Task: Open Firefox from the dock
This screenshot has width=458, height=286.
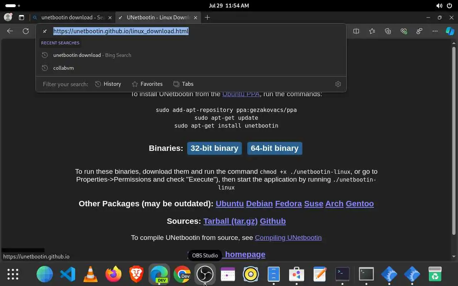Action: (x=113, y=274)
